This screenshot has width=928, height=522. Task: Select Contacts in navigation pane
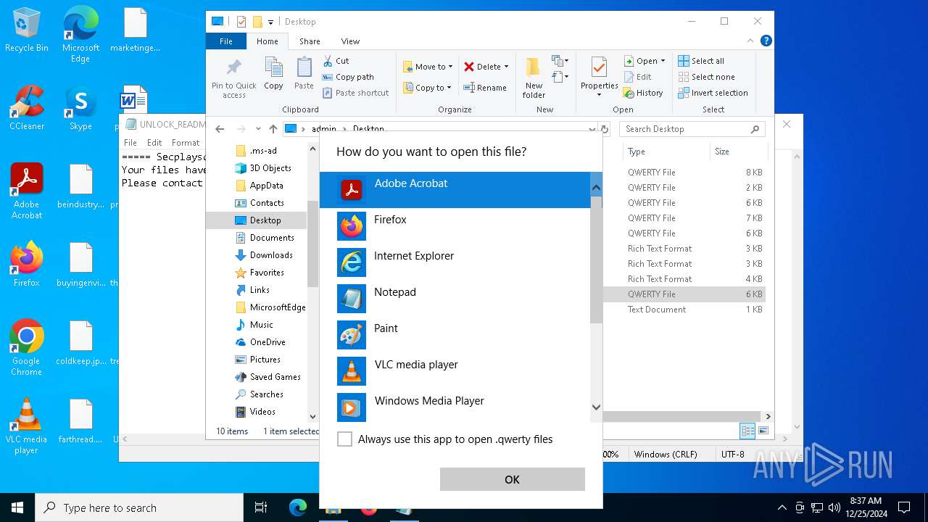260,203
